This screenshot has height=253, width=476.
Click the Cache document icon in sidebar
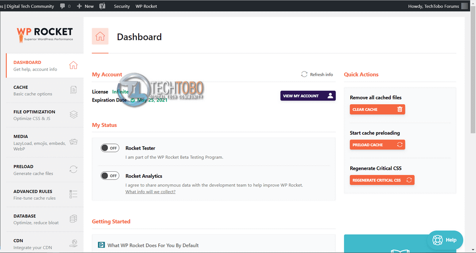tap(73, 90)
